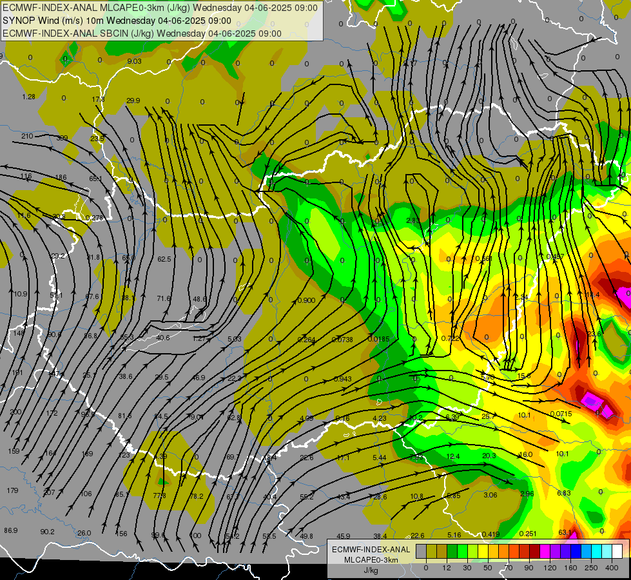Click the map value 210
Image resolution: width=631 pixels, height=580 pixels.
tap(27, 136)
